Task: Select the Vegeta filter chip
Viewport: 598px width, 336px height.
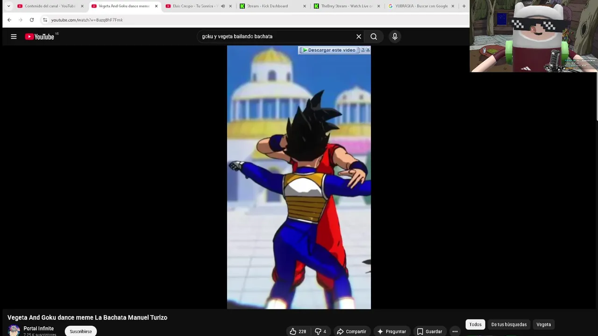Action: pos(543,324)
